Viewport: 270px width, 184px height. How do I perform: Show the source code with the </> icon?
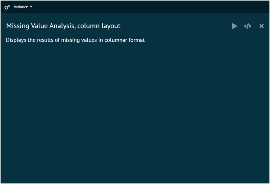(248, 26)
